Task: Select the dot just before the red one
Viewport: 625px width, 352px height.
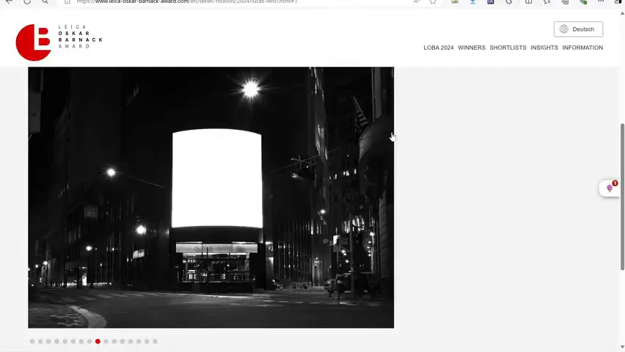Action: tap(89, 341)
